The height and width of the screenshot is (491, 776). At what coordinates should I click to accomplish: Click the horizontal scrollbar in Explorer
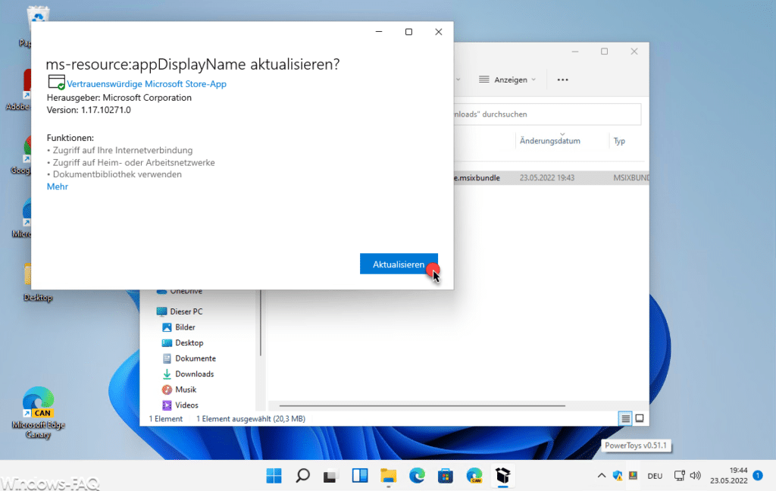422,406
